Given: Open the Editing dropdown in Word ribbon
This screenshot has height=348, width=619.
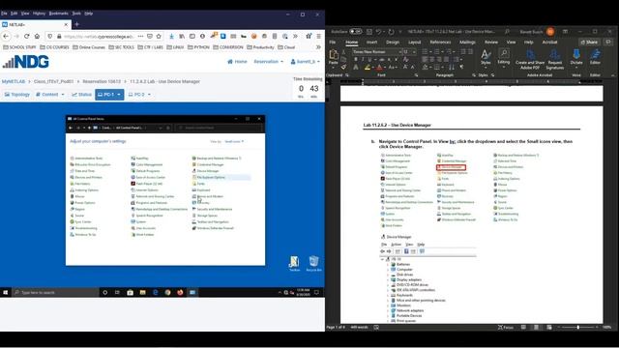Looking at the screenshot, I should (503, 57).
